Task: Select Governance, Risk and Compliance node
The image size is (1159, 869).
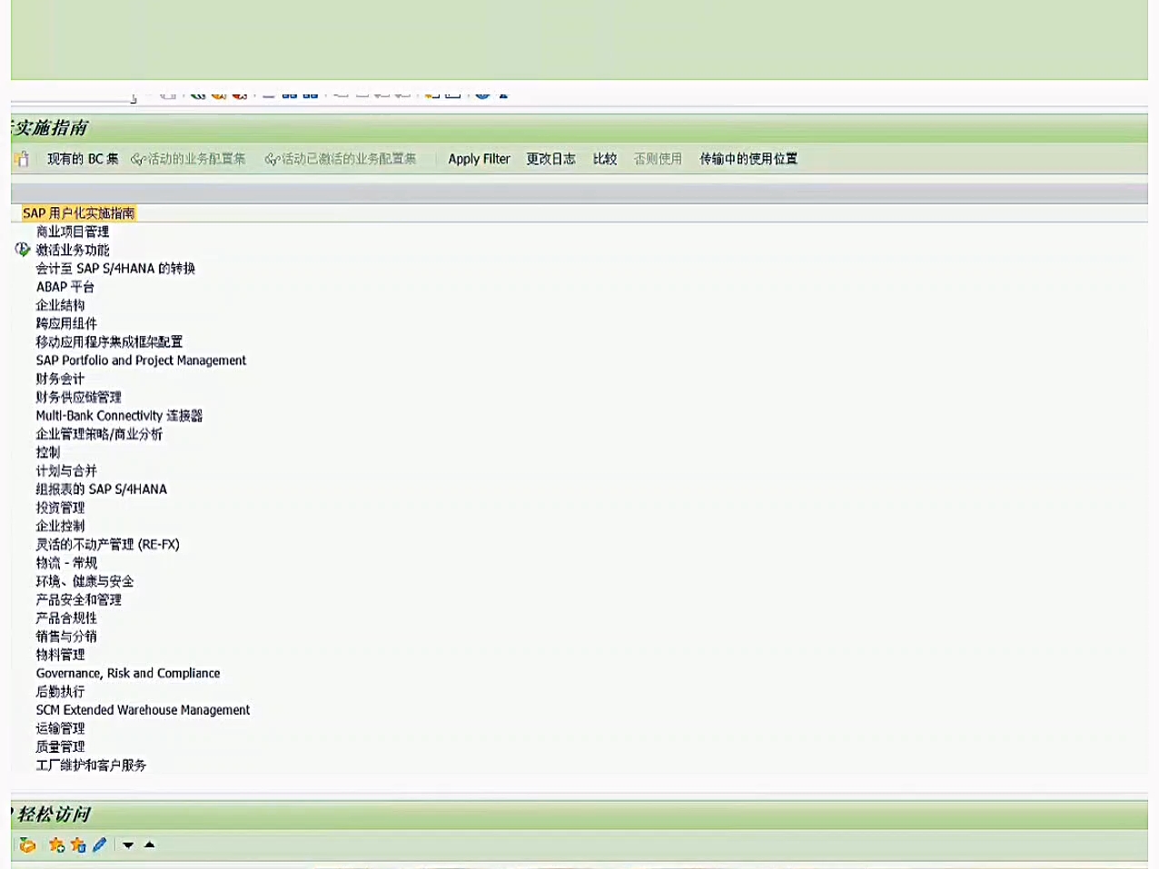Action: pos(128,673)
